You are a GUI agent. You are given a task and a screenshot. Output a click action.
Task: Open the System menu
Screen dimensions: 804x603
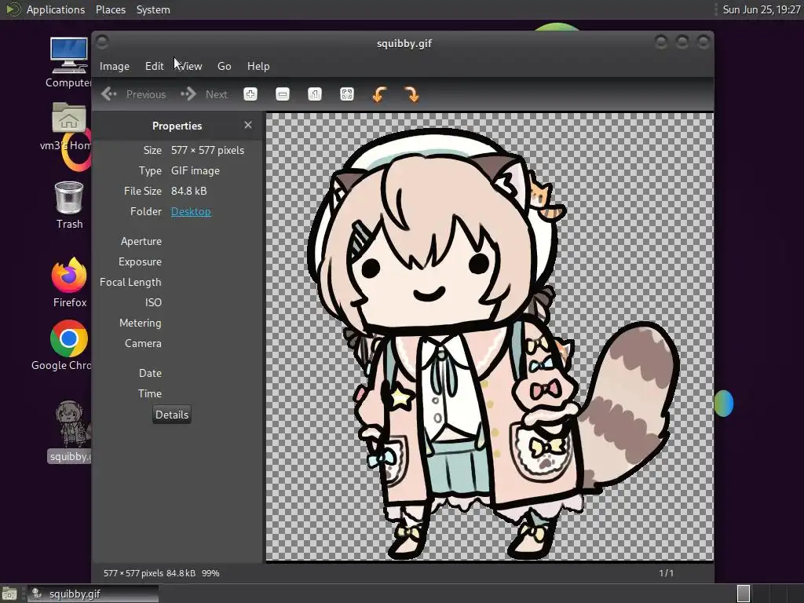[153, 9]
